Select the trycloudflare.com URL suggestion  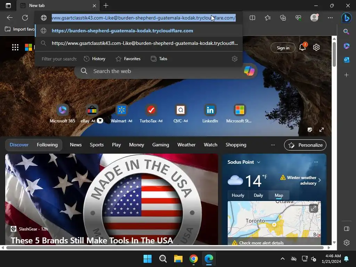pyautogui.click(x=139, y=31)
